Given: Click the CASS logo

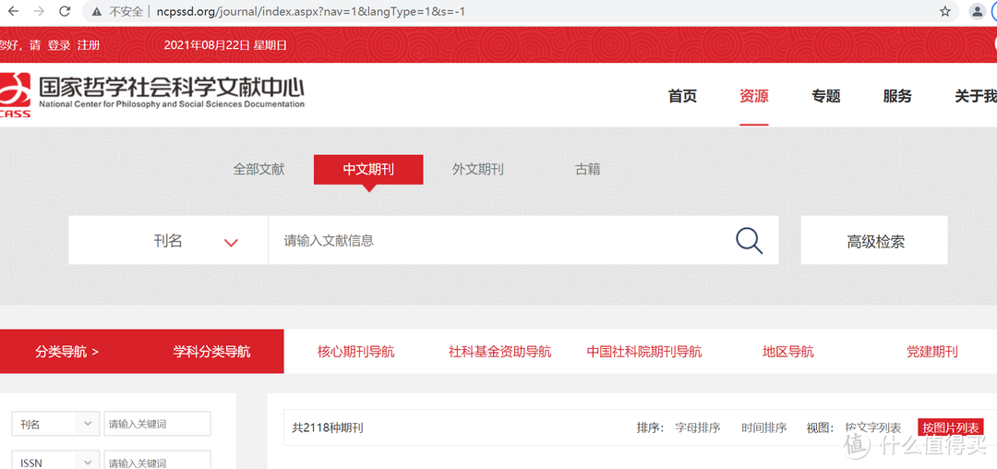Looking at the screenshot, I should coord(16,95).
